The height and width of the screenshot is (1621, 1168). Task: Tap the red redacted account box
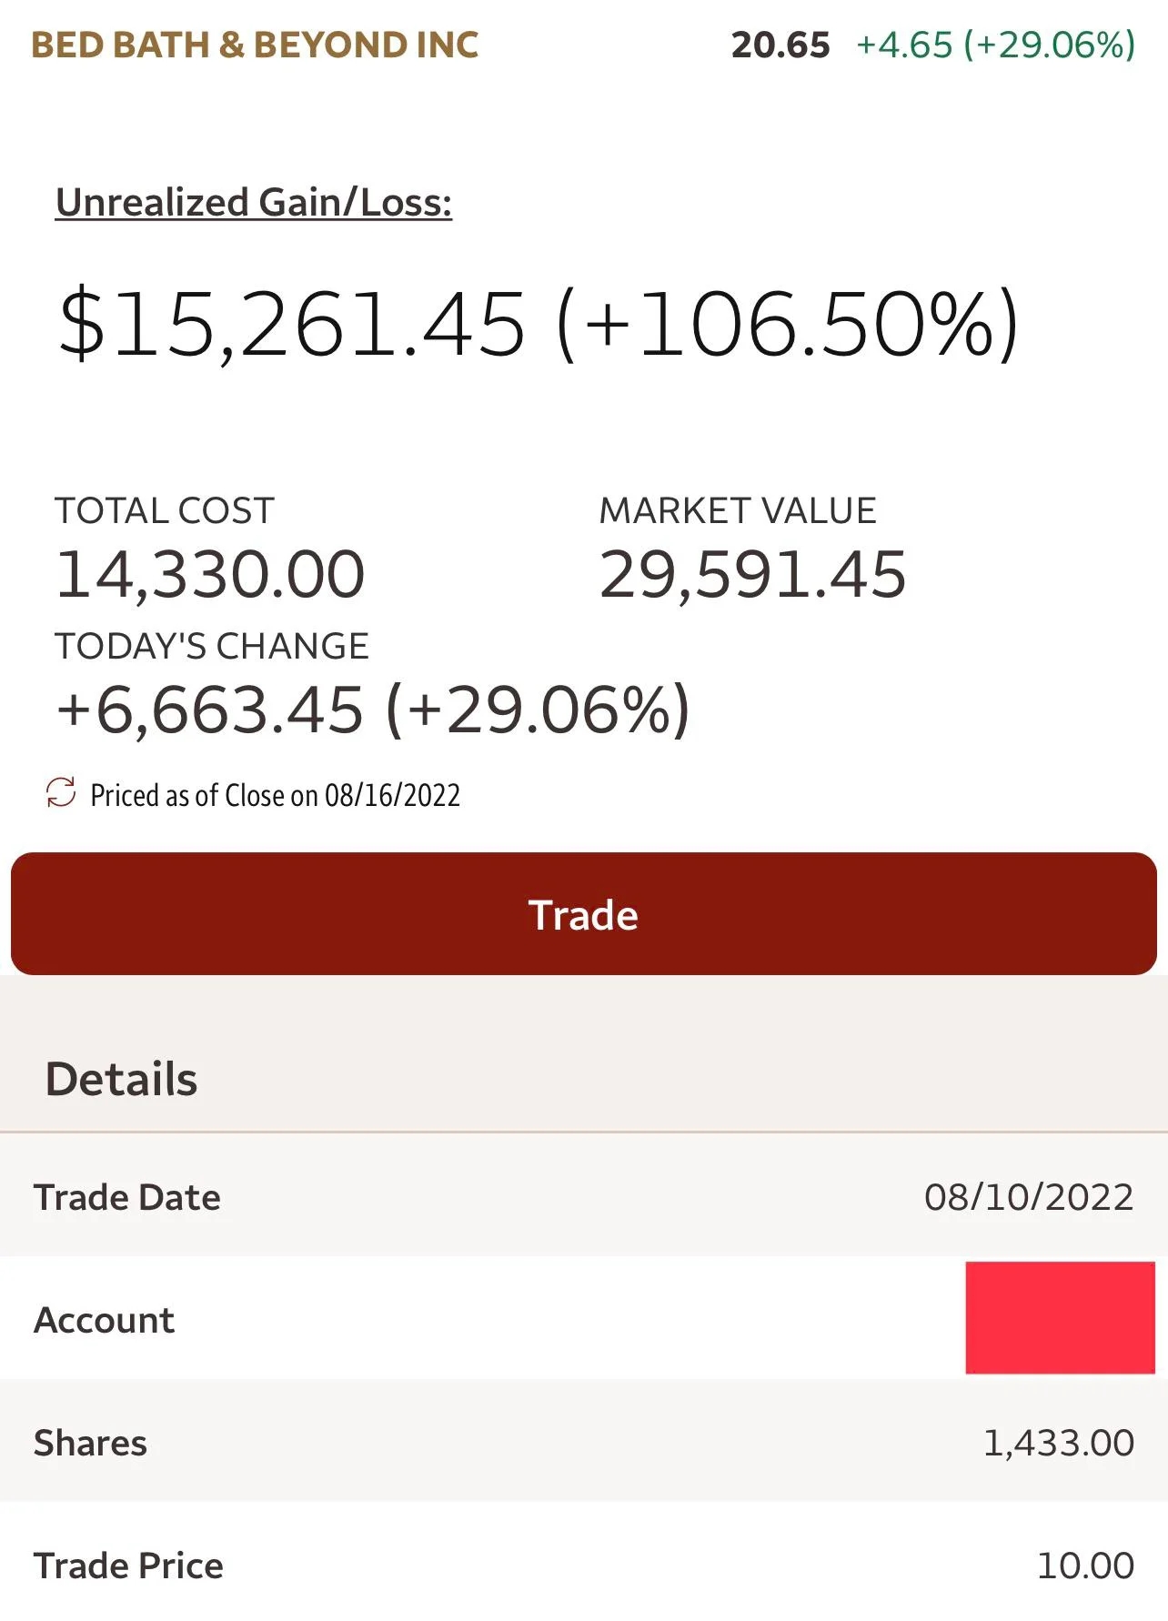(1060, 1317)
